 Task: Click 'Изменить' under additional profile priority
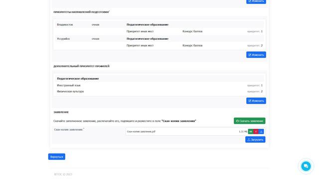[256, 100]
